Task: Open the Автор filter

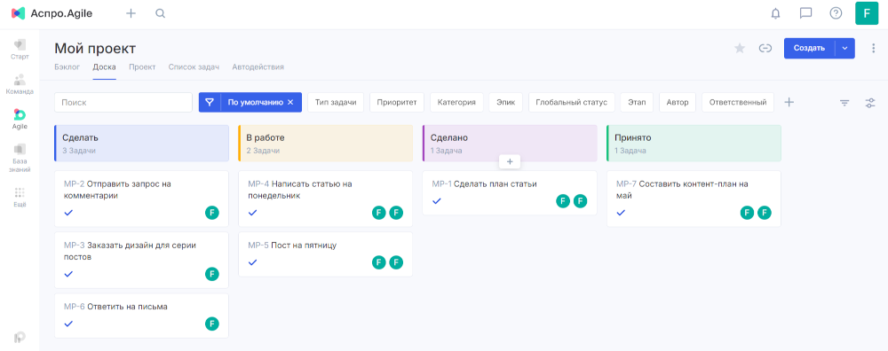Action: coord(678,102)
